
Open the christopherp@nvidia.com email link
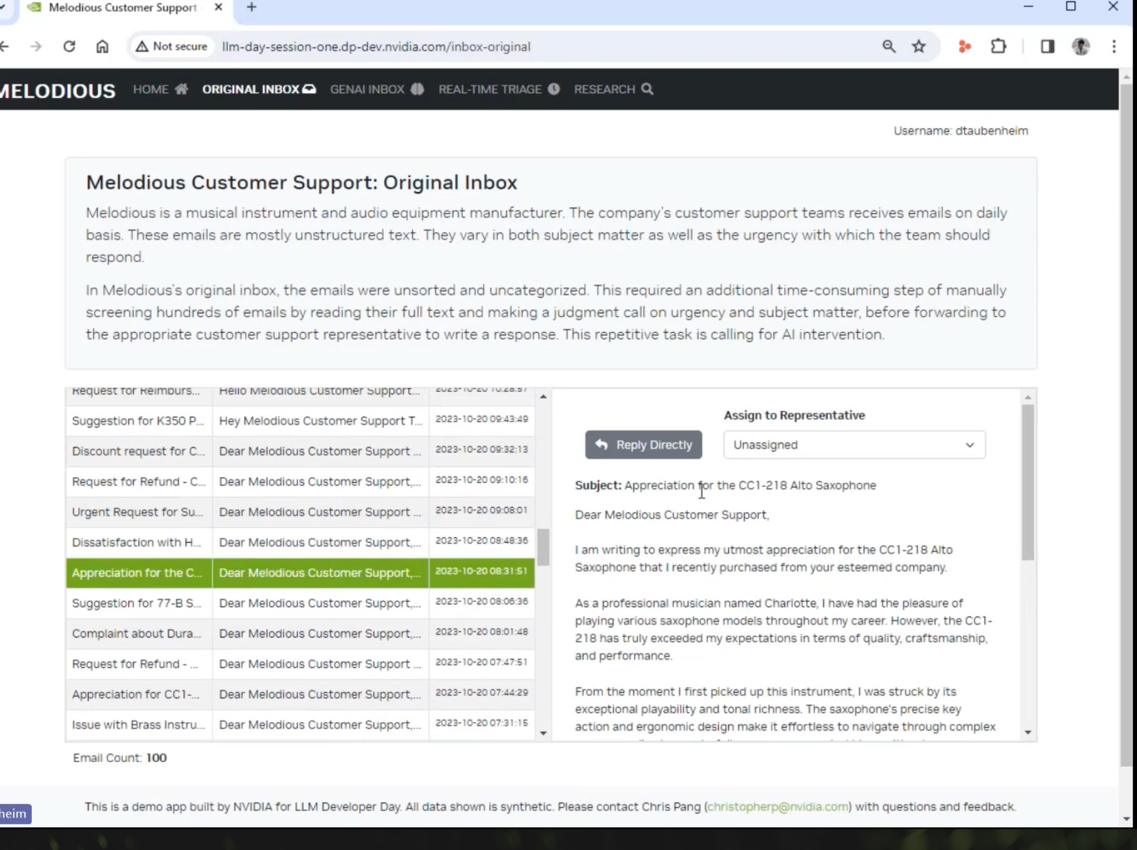(778, 806)
